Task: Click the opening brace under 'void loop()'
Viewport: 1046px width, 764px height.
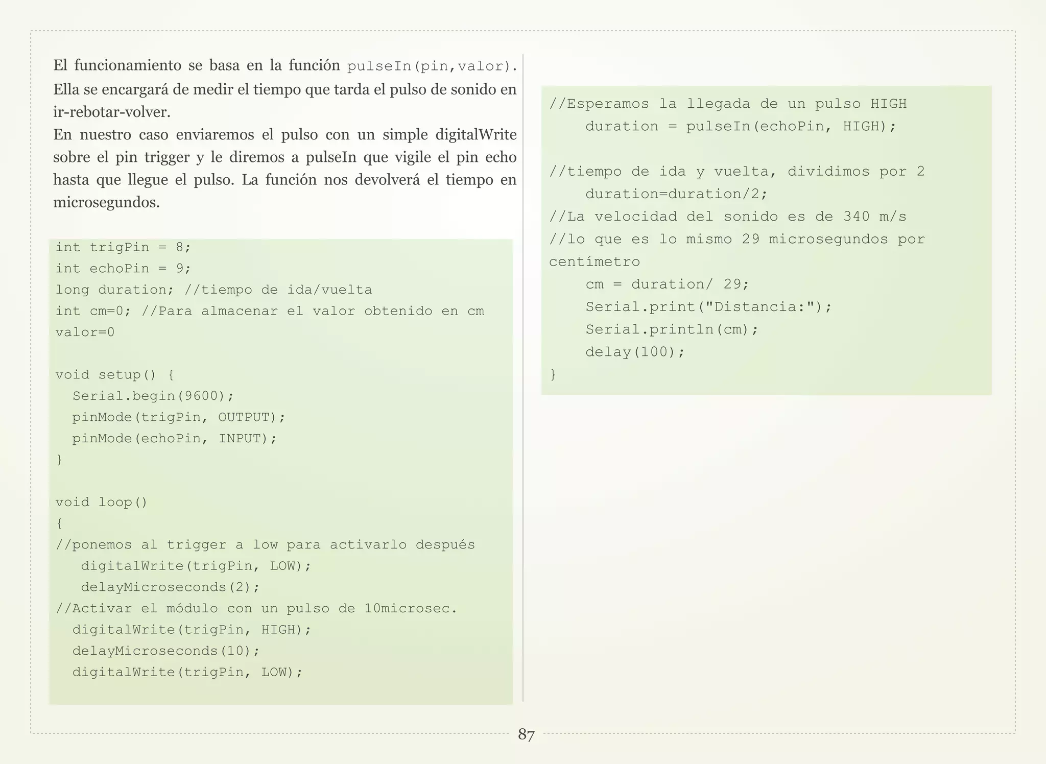Action: [59, 524]
